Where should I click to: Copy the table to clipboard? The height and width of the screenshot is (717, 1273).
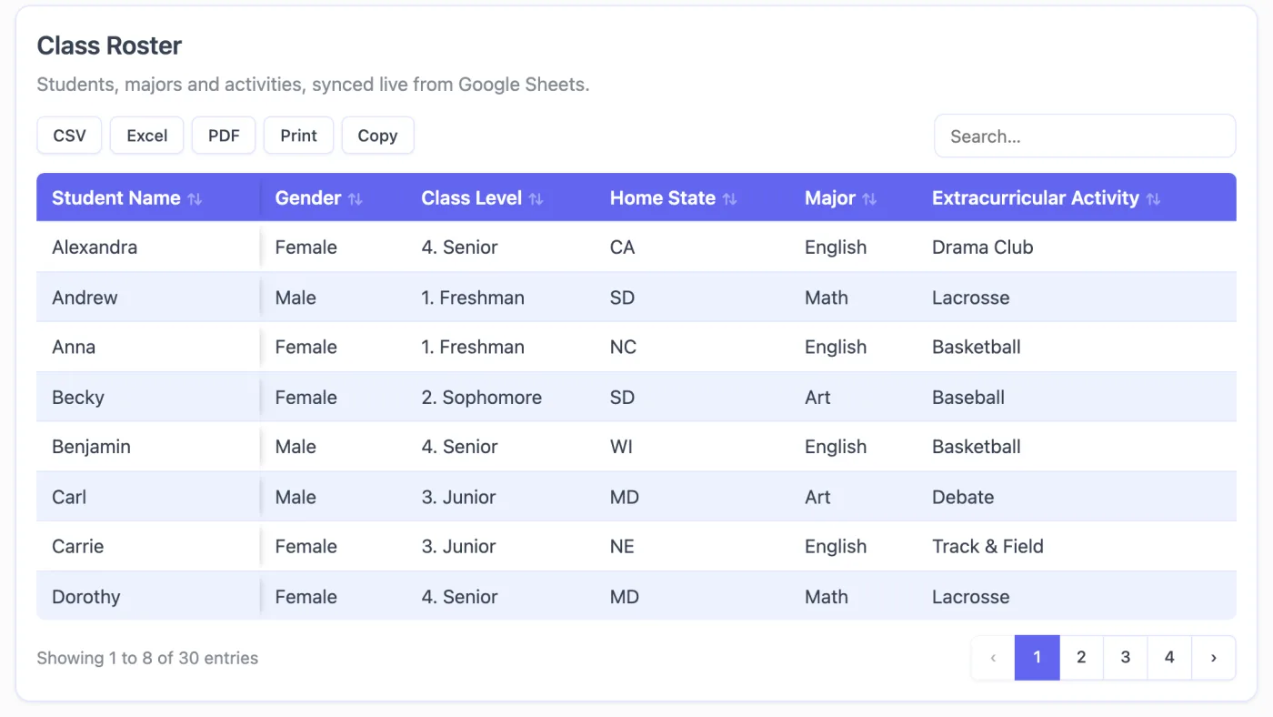(377, 136)
